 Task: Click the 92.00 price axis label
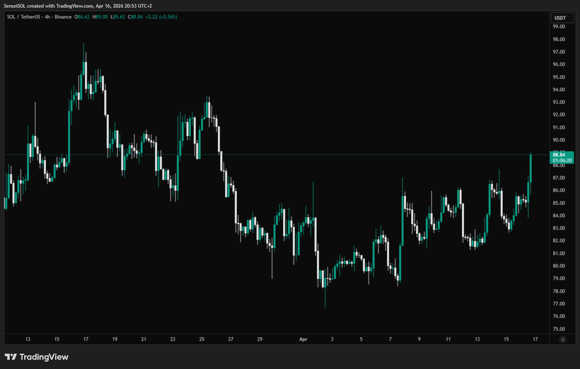click(x=559, y=114)
